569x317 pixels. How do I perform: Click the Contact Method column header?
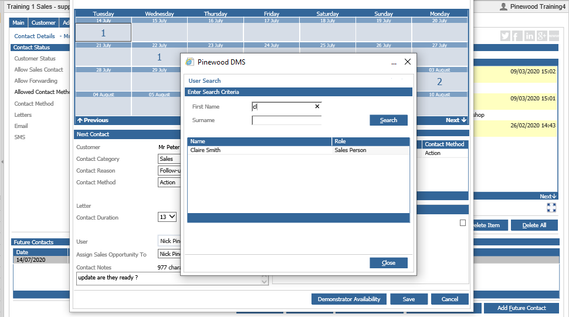coord(445,144)
